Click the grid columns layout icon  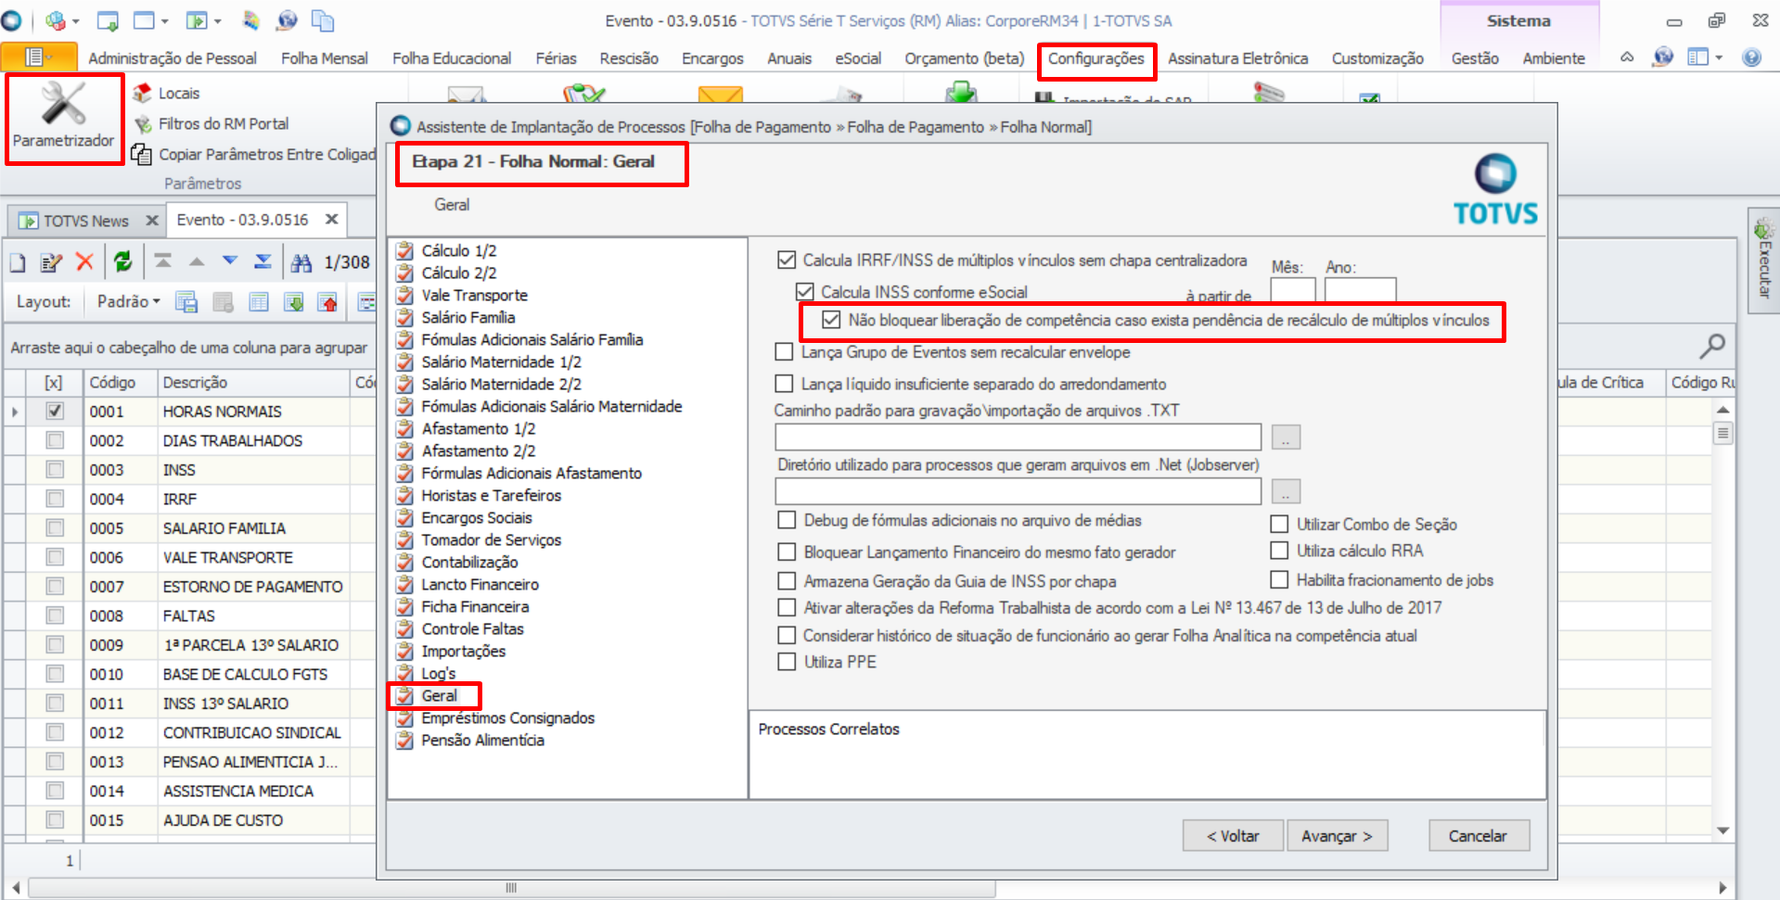[x=259, y=302]
